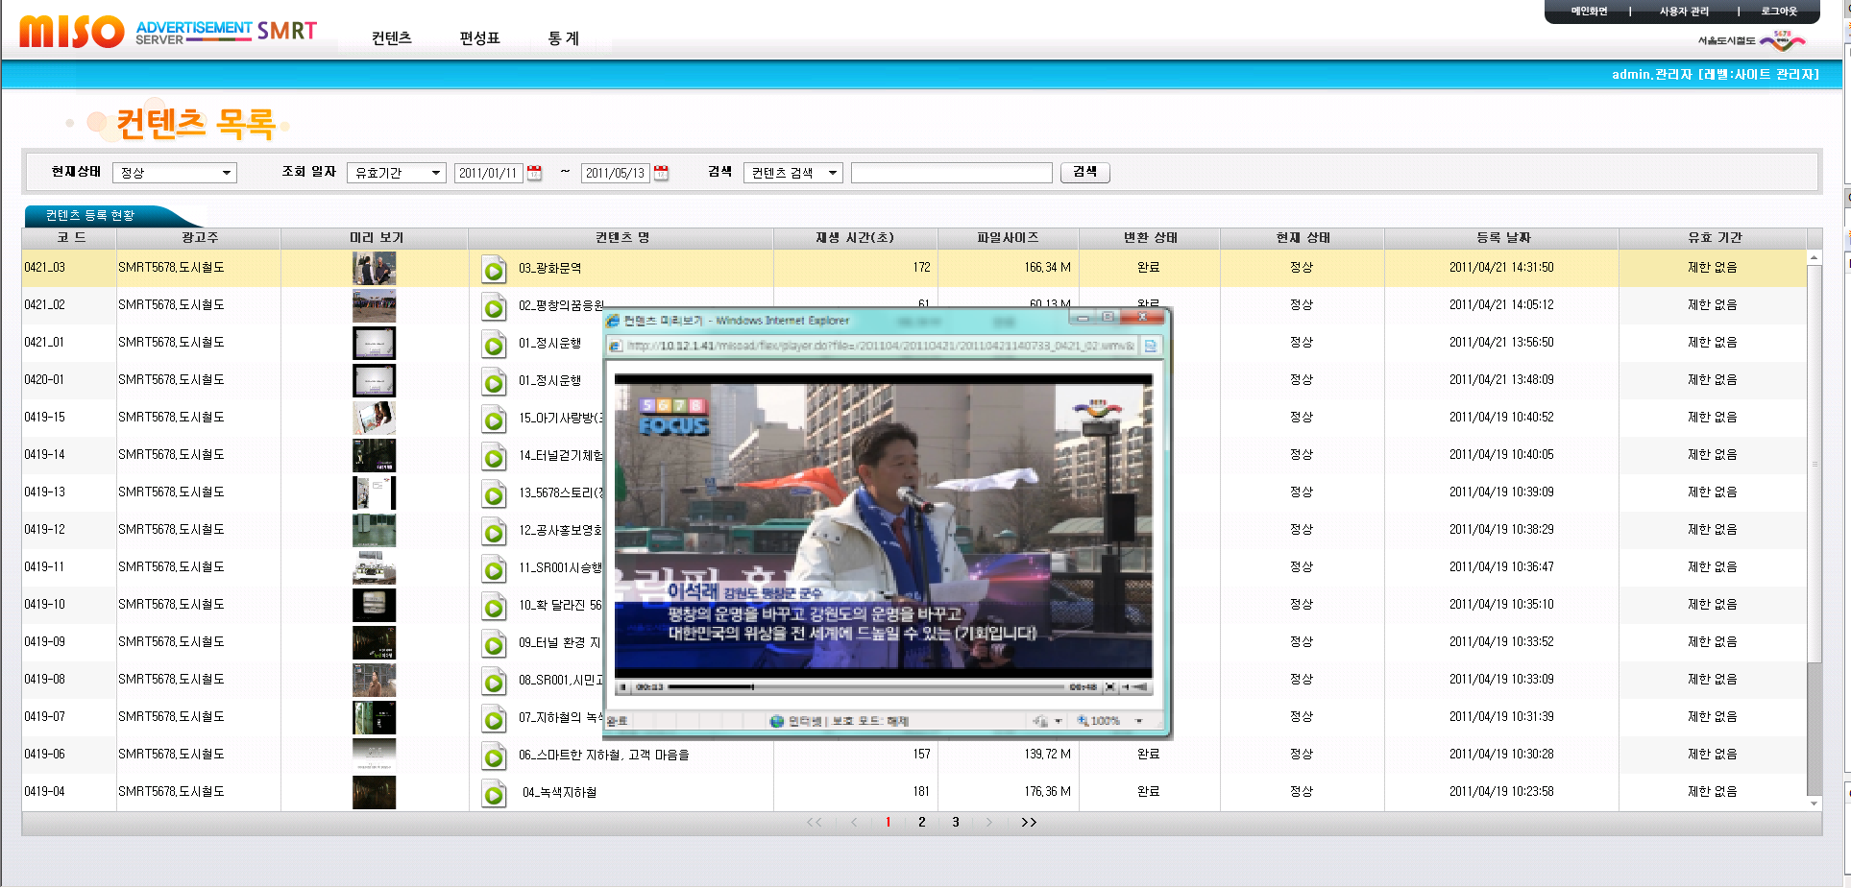Pause the preview video playback
Viewport: 1851px width, 888px height.
(624, 686)
